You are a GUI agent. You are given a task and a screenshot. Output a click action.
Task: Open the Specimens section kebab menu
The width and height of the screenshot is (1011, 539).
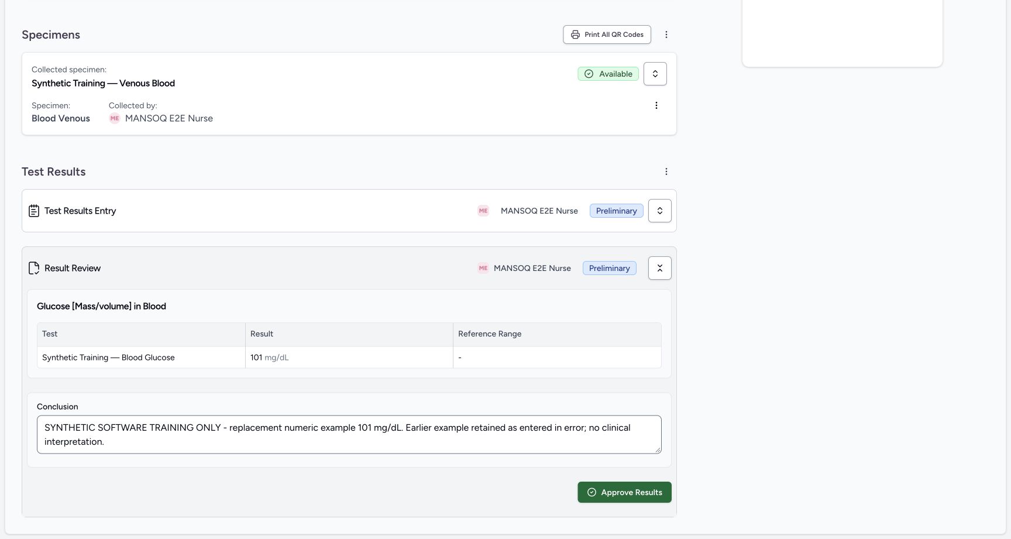point(666,35)
